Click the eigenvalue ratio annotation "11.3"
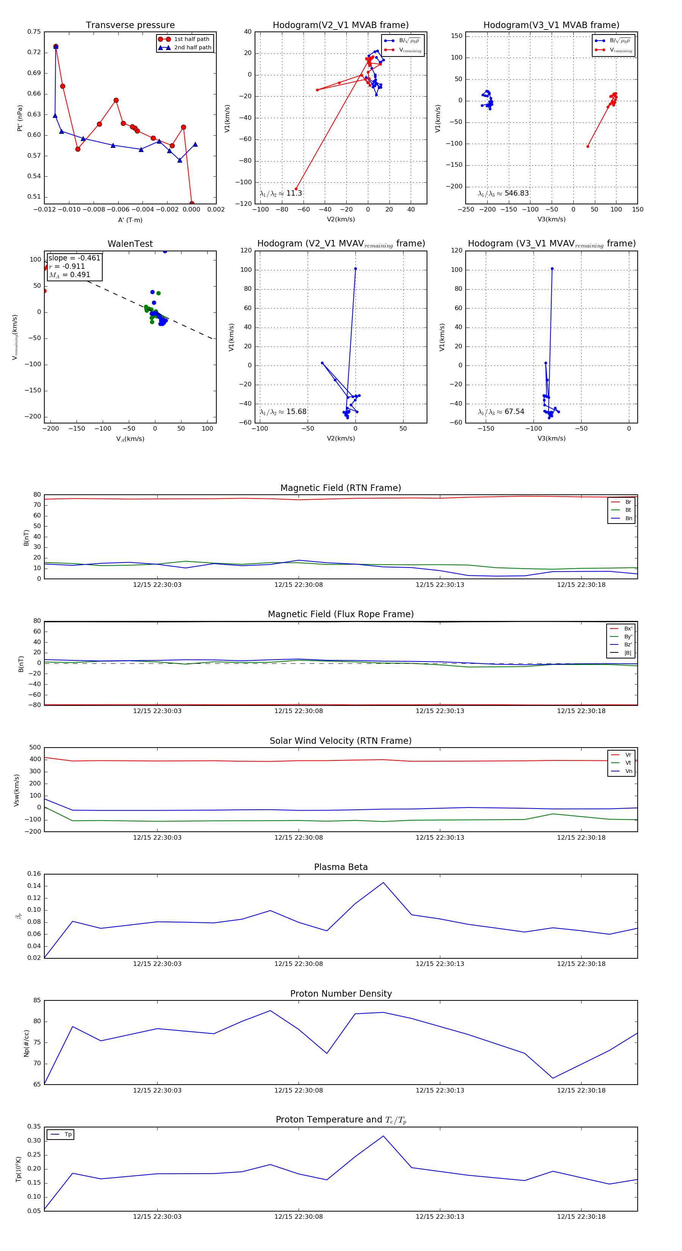Screen dimensions: 682x1251 point(280,193)
